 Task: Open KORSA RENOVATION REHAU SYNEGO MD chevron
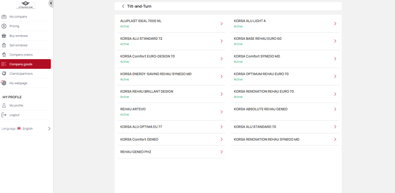tap(335, 140)
